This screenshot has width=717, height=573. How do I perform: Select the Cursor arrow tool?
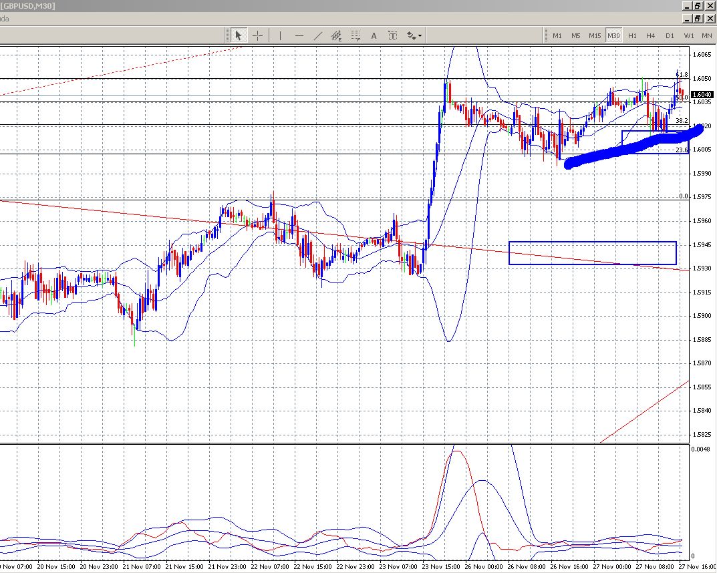point(238,35)
